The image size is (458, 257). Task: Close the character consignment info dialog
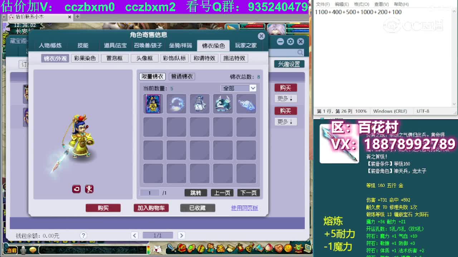point(261,36)
